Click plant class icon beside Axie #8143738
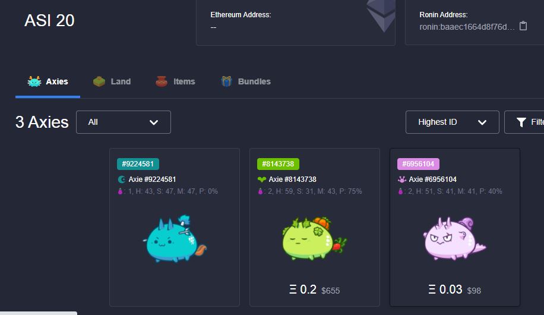The width and height of the screenshot is (544, 315). pos(262,179)
